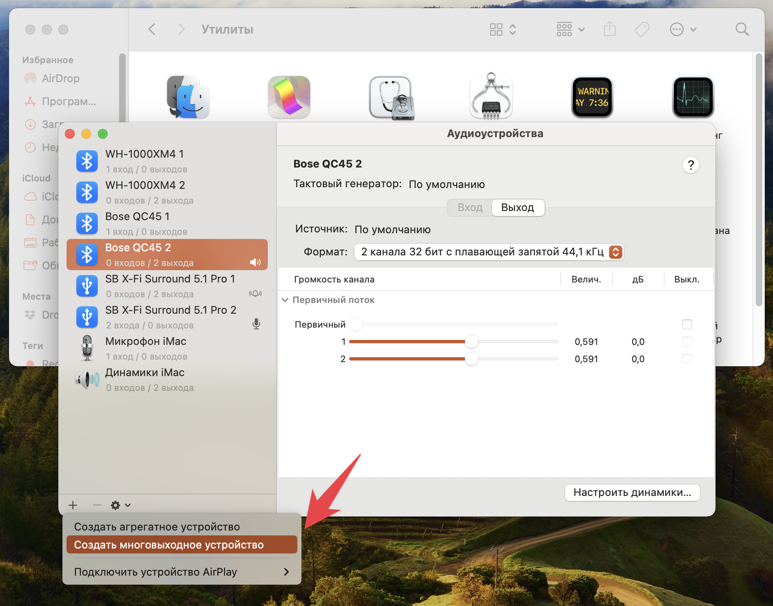Select the iMac microphone device icon
The width and height of the screenshot is (773, 606).
(87, 348)
